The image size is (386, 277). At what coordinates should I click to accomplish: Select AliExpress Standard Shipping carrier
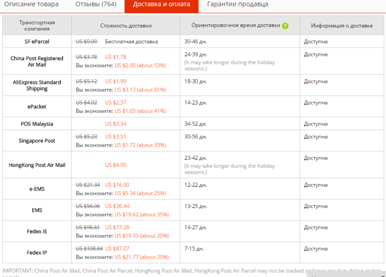tap(37, 85)
